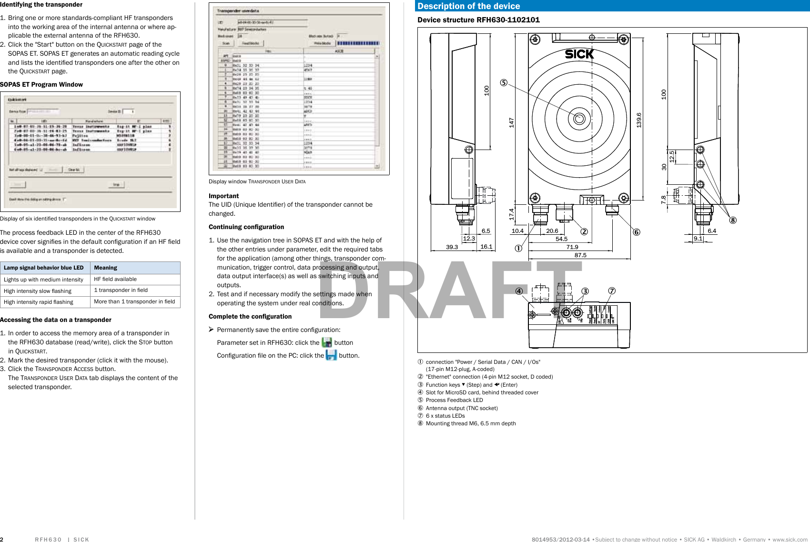Click the 'Lamp signal behavior blue LED' table header
This screenshot has height=542, width=810.
click(45, 268)
